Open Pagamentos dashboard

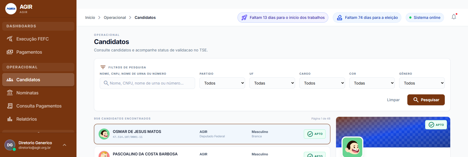click(x=38, y=52)
